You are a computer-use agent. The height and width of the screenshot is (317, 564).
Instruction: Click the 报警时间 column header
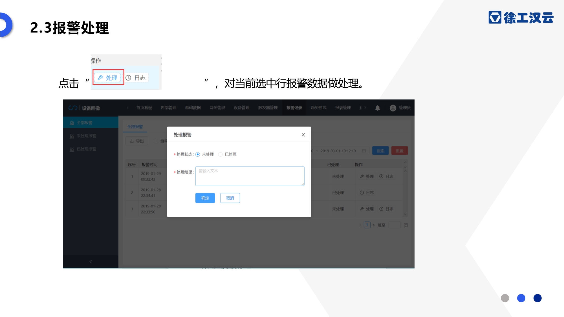(149, 165)
